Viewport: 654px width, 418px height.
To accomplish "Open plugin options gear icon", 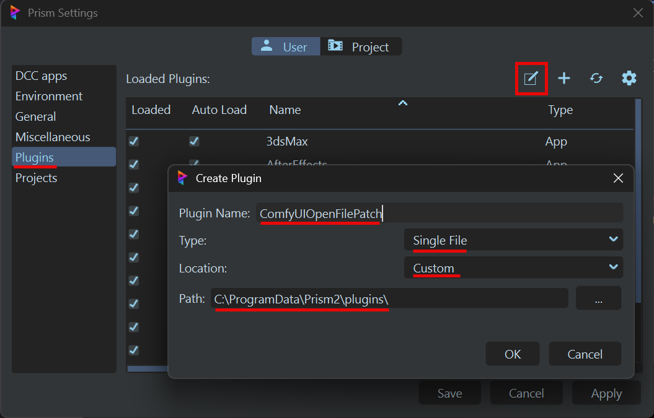I will (x=629, y=79).
